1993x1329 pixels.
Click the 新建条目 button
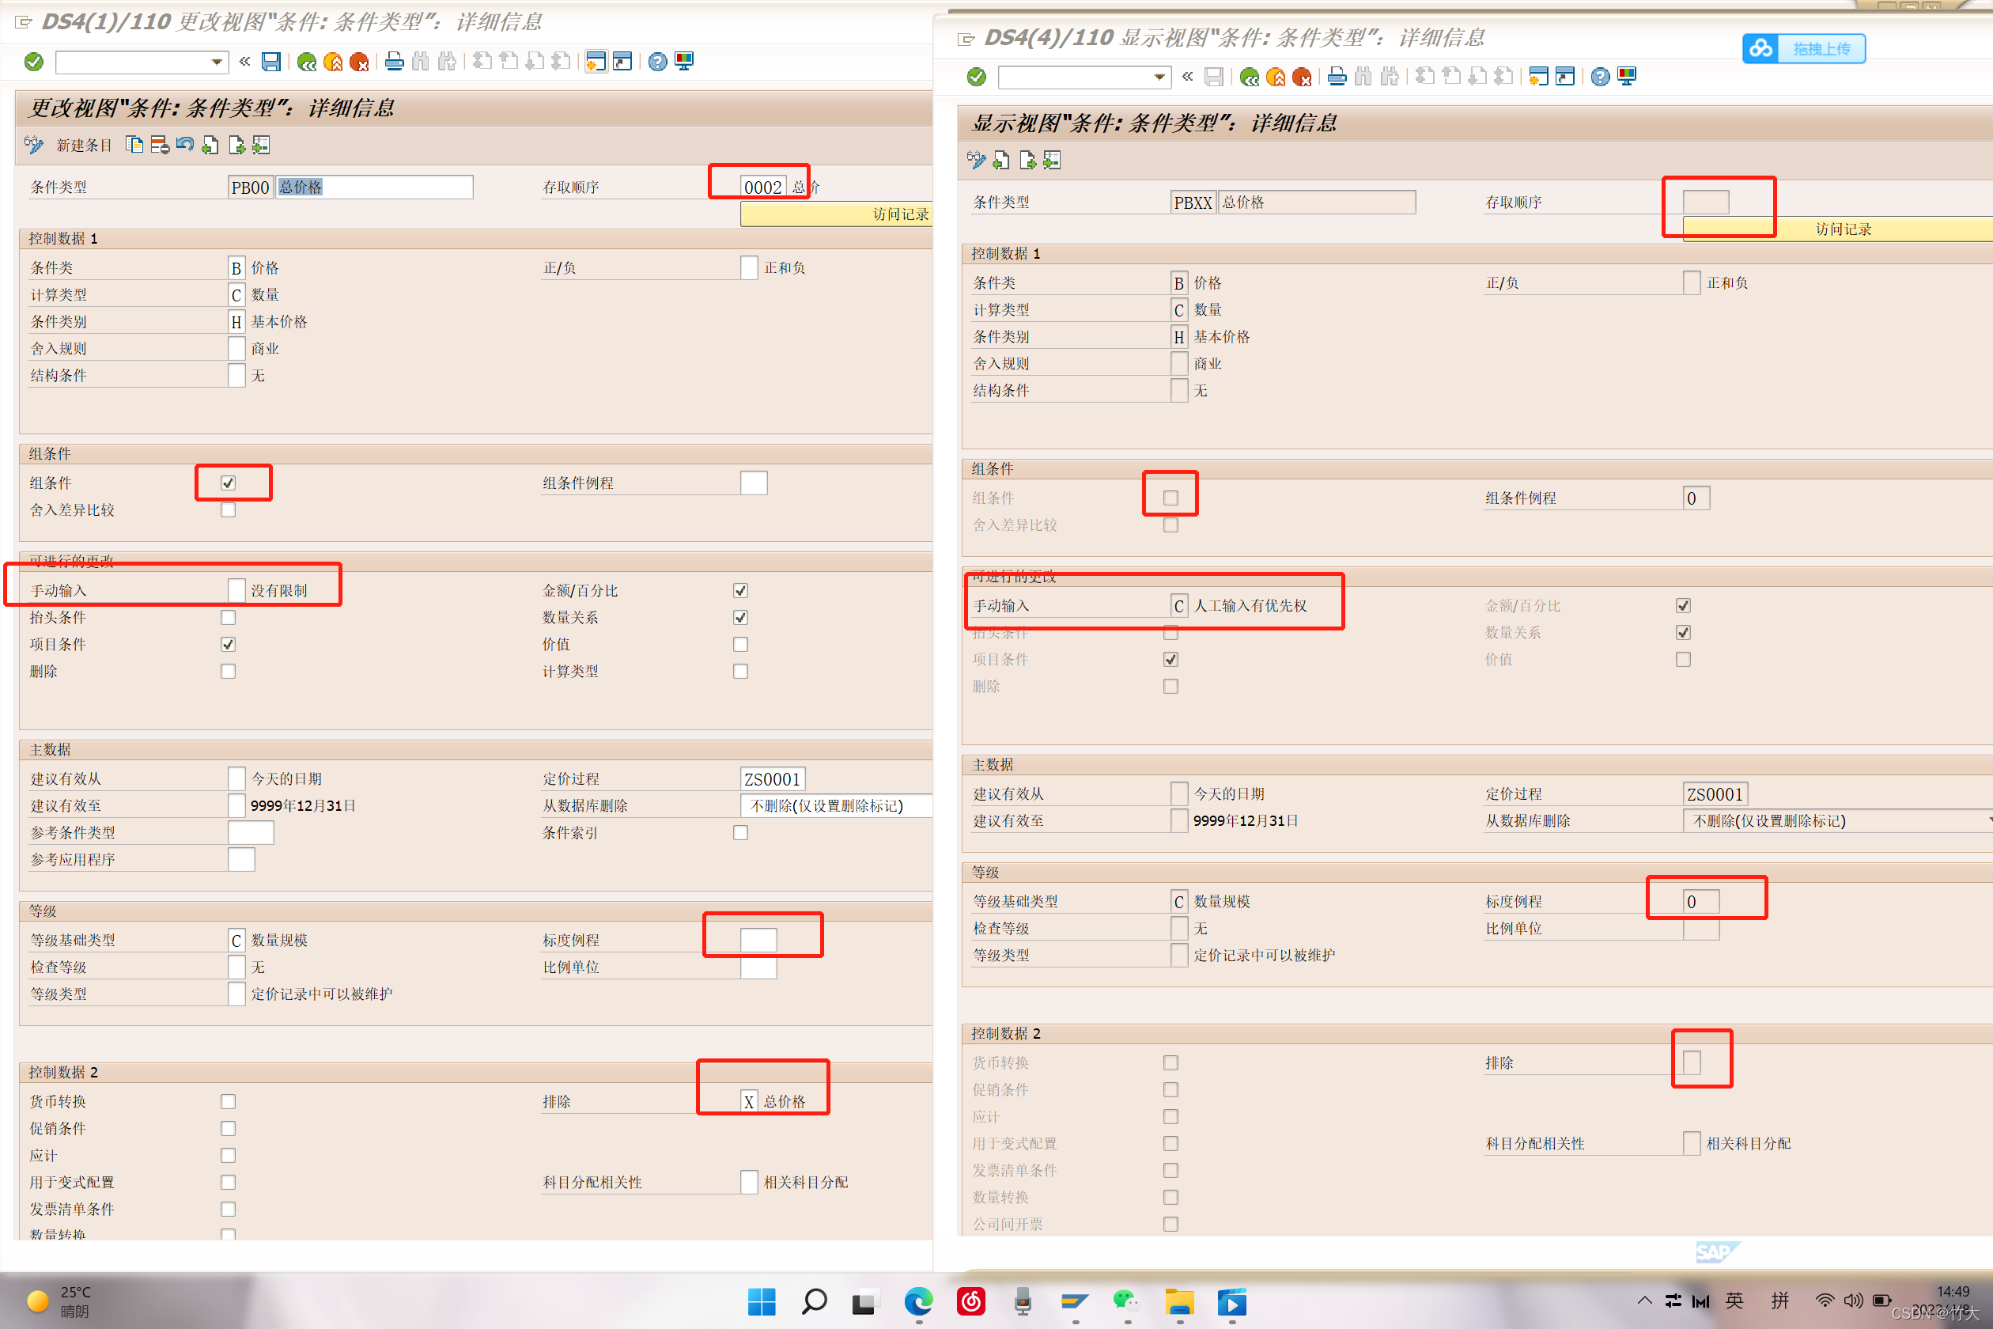84,145
